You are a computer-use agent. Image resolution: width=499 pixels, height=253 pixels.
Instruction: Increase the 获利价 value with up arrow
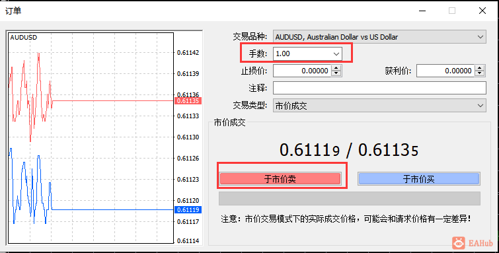tap(480, 68)
